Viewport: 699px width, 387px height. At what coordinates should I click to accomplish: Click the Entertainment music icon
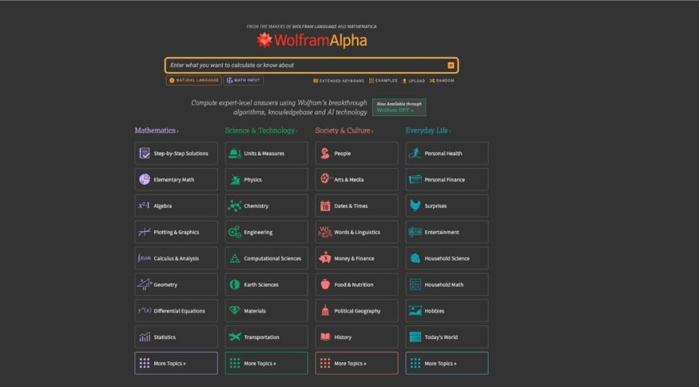coord(415,232)
